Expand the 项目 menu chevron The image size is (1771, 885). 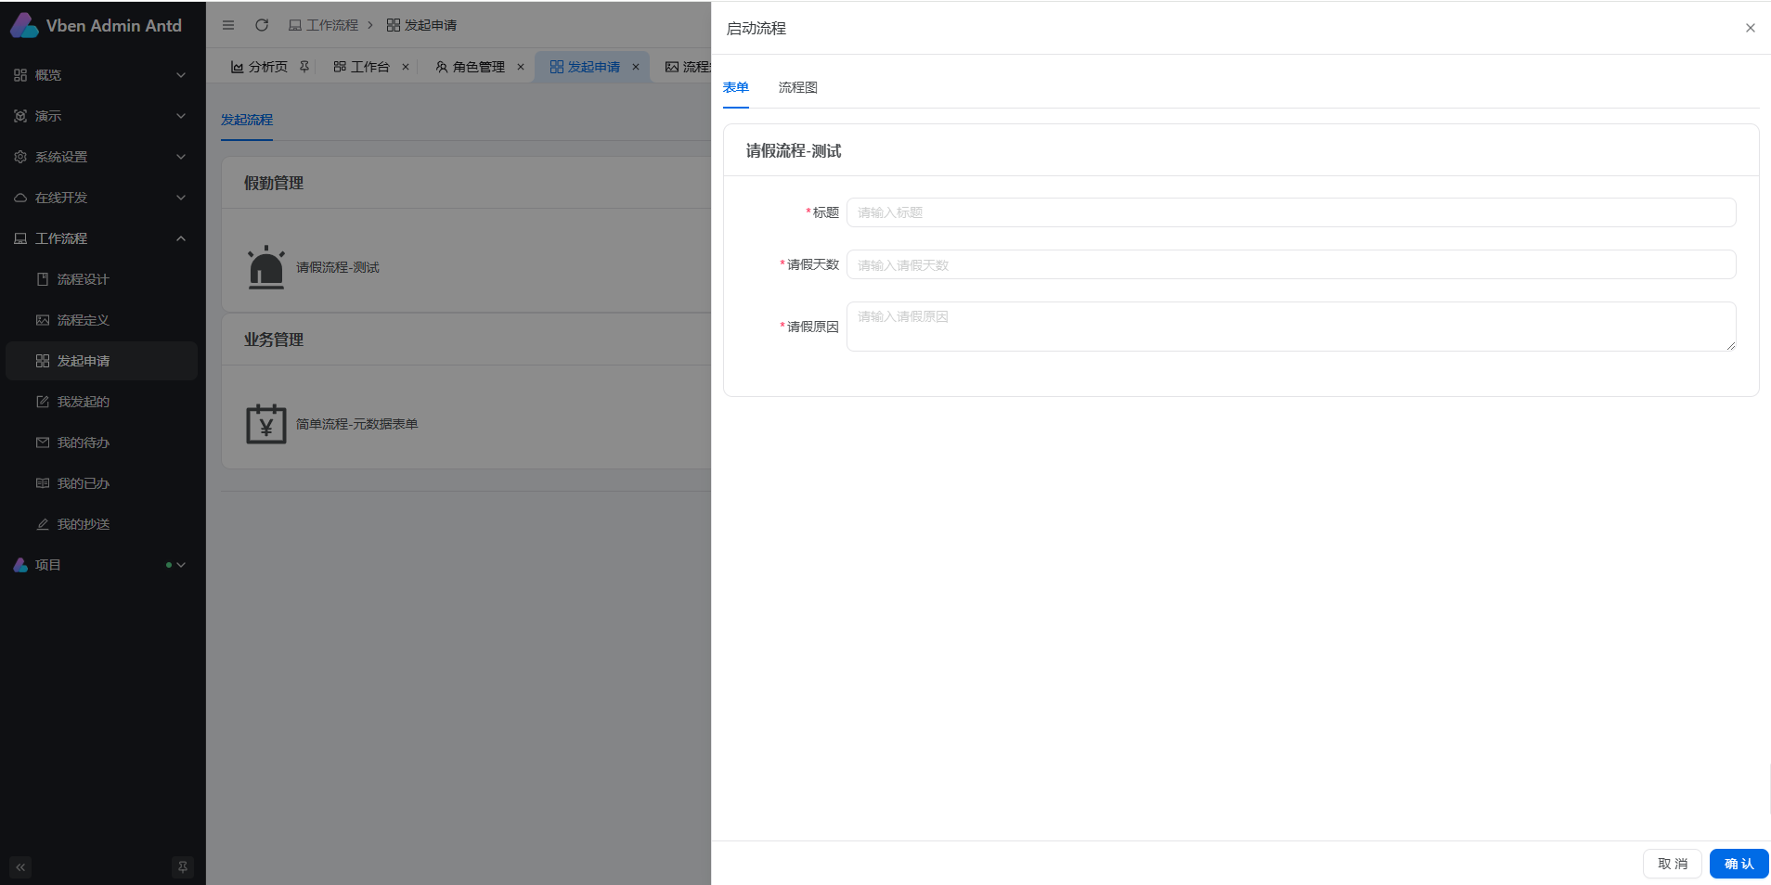(x=181, y=565)
